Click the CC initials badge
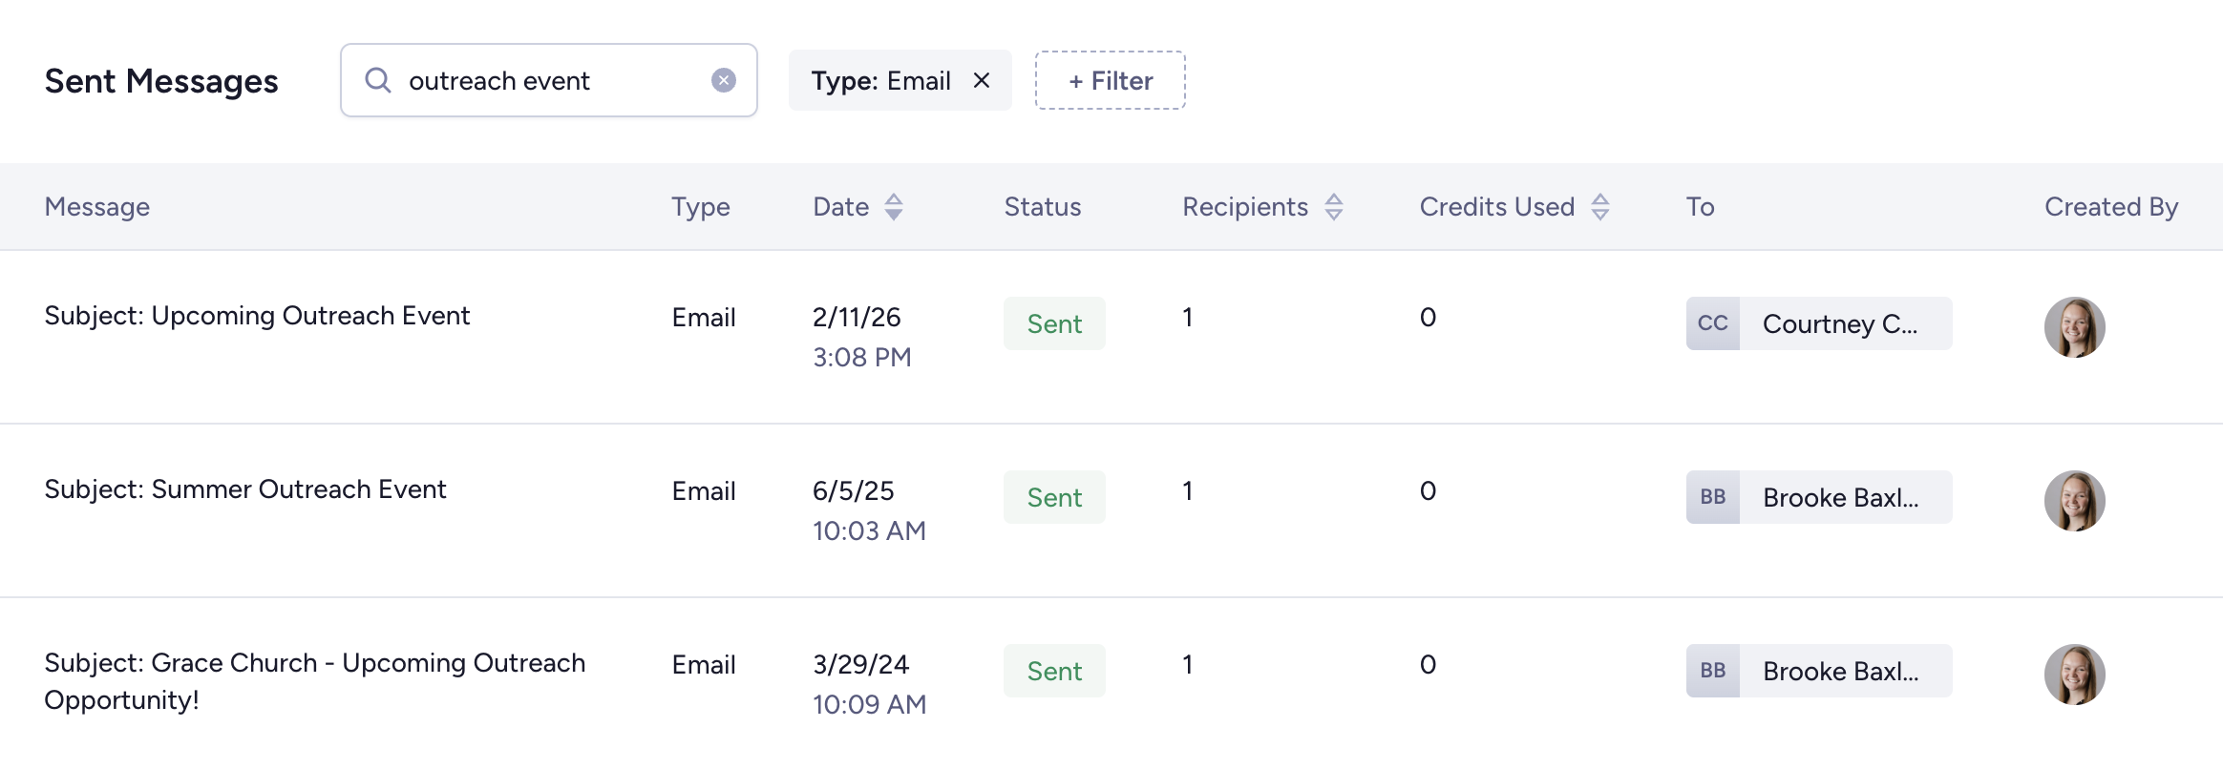Screen dimensions: 2223x769 click(1712, 323)
